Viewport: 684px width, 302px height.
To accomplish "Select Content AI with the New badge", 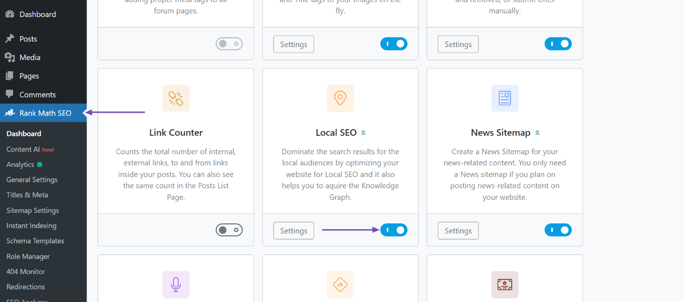I will pos(24,149).
